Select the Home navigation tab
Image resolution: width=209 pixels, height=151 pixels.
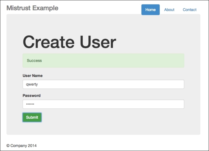tap(150, 10)
